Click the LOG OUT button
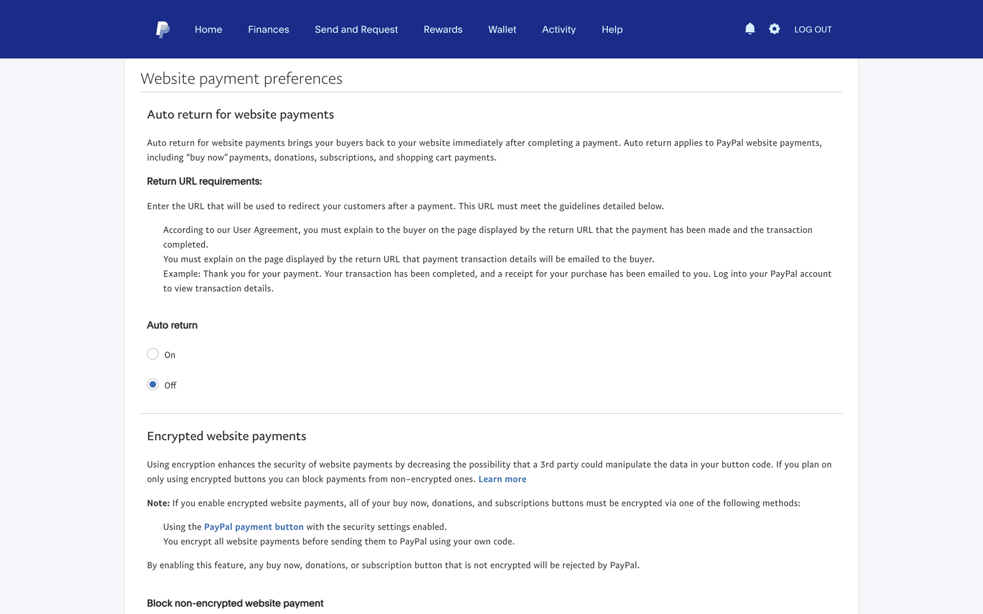 click(813, 30)
